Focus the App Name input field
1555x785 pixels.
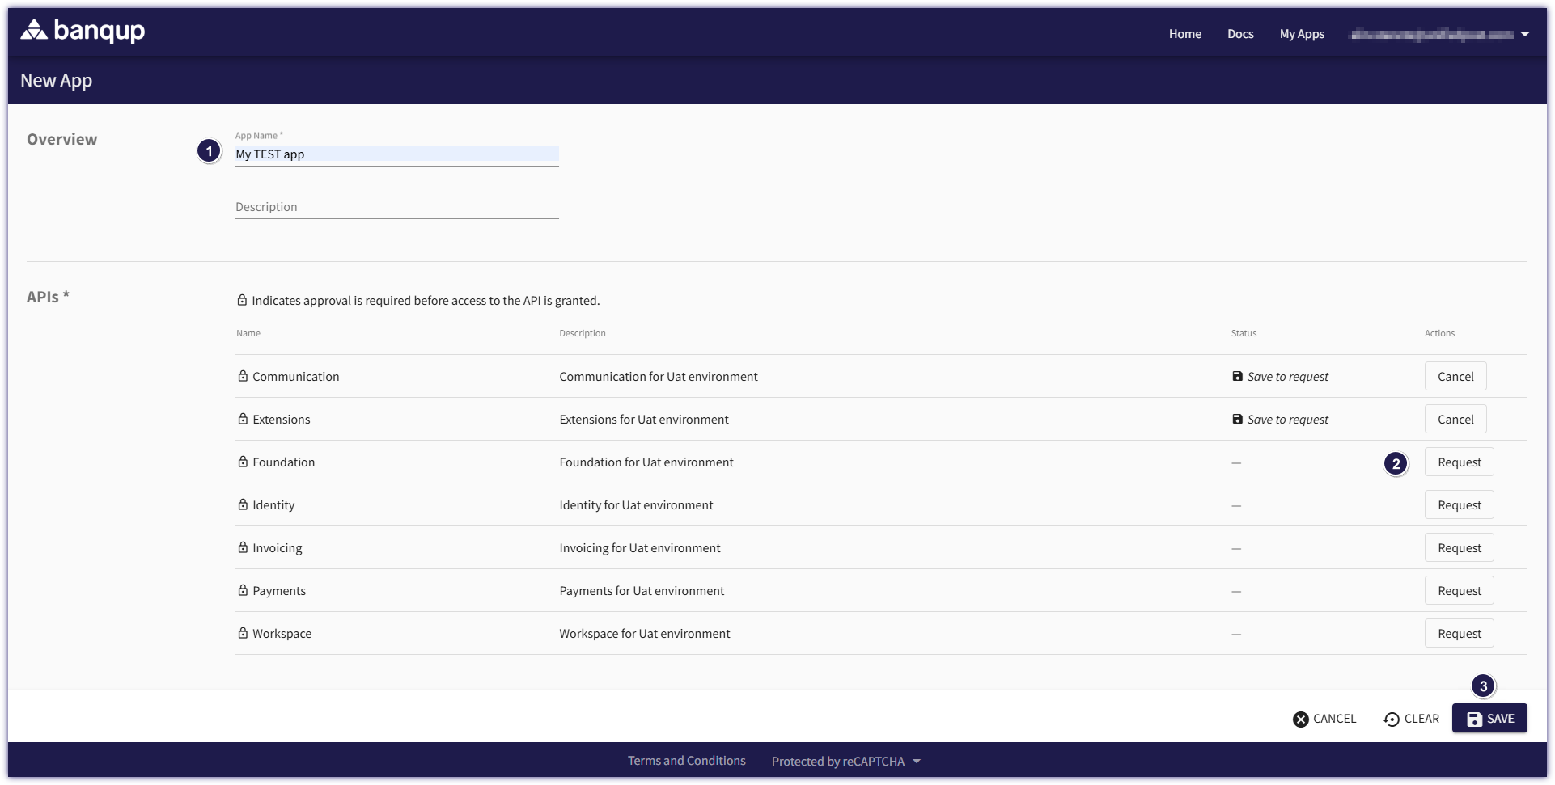pos(396,154)
